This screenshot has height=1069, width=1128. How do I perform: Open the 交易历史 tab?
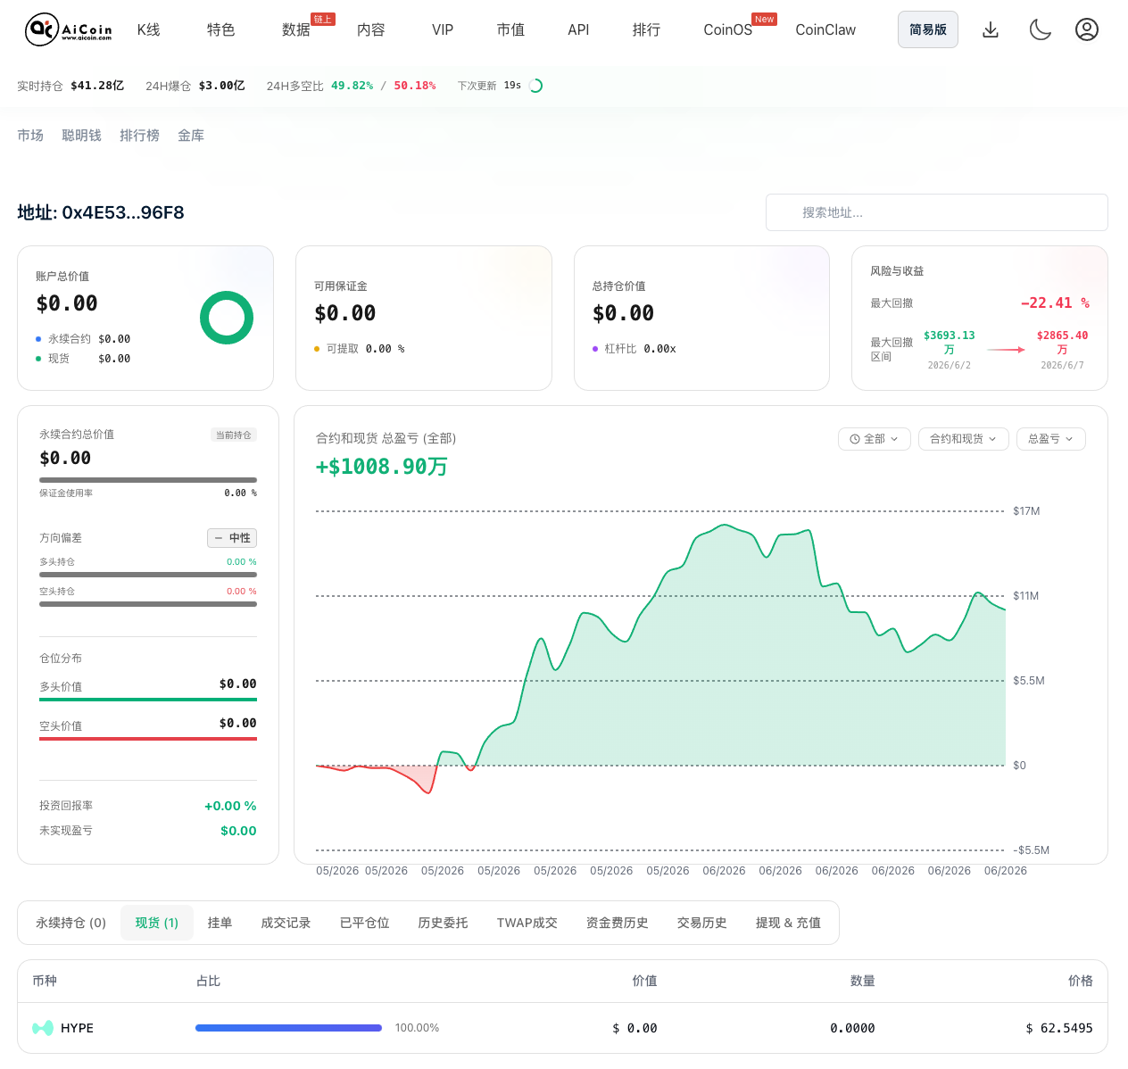701,923
